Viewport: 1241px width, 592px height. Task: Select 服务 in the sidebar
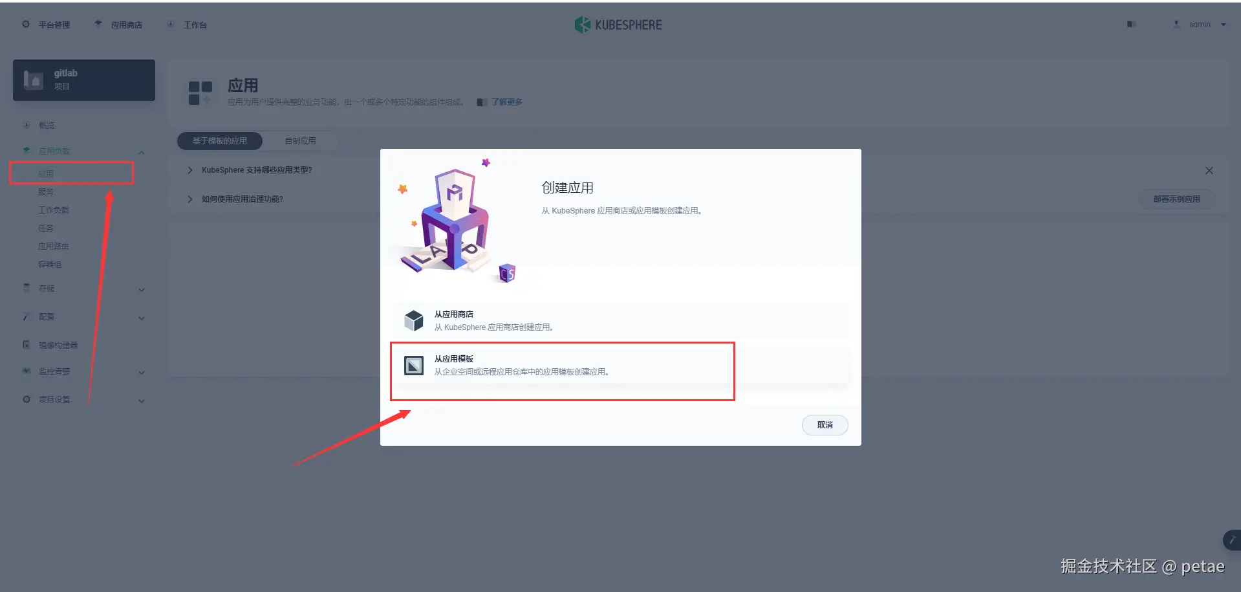pyautogui.click(x=46, y=192)
